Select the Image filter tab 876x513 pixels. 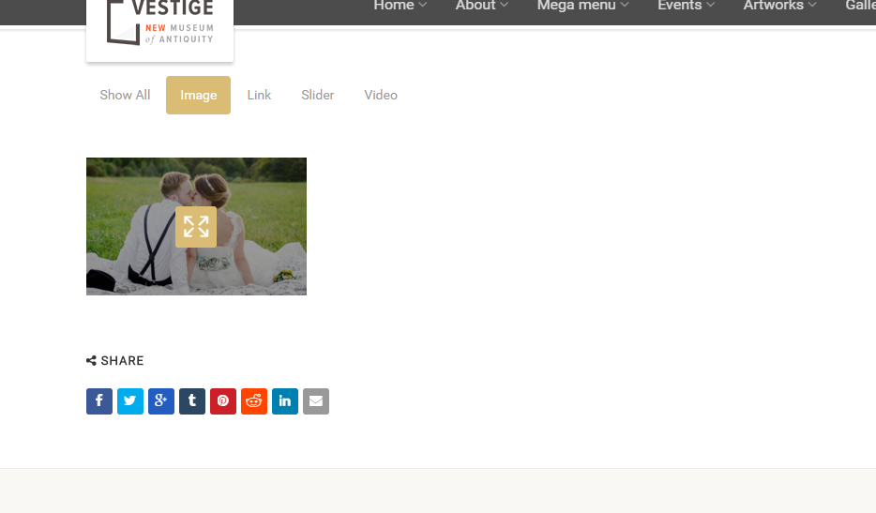coord(198,95)
